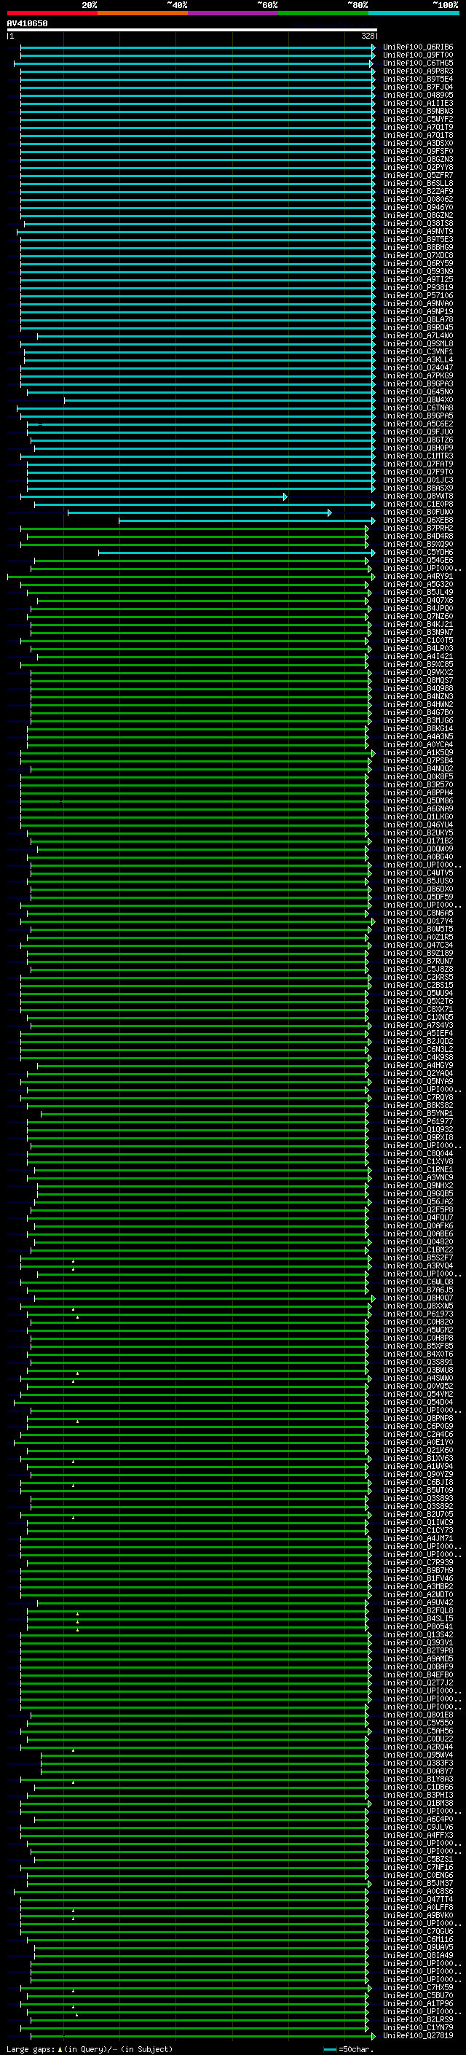466x2055 pixels.
Task: Click the =50char scale legend at bottom
Action: tap(349, 2048)
